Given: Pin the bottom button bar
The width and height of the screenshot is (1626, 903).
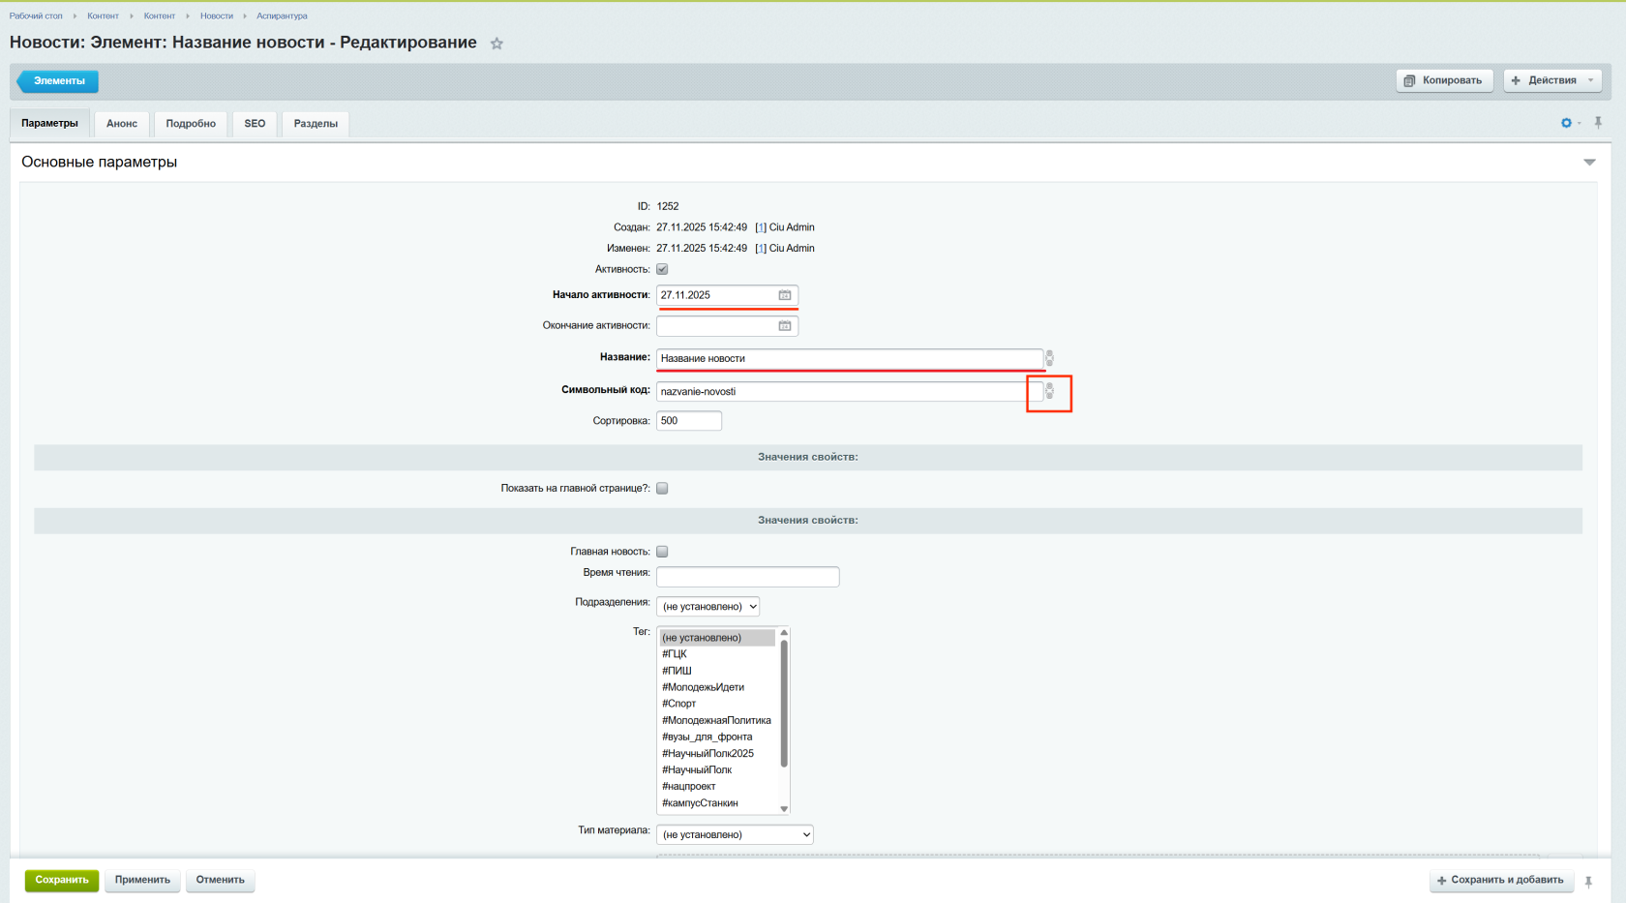Looking at the screenshot, I should [1588, 881].
